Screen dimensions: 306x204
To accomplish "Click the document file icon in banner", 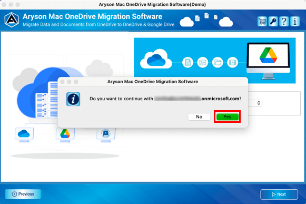I will (187, 62).
